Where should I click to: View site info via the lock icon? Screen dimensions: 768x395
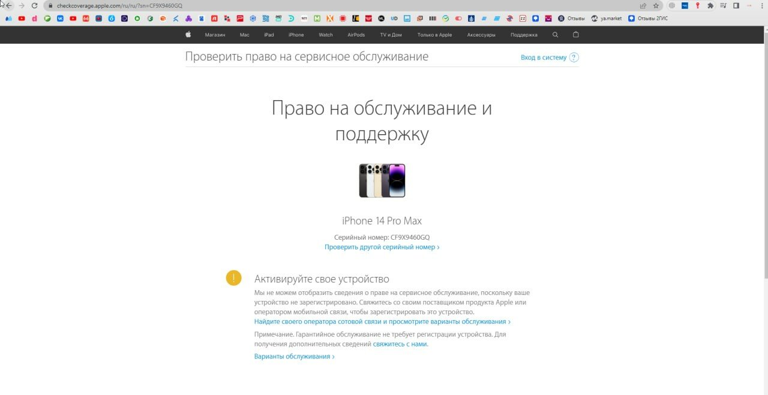[50, 5]
